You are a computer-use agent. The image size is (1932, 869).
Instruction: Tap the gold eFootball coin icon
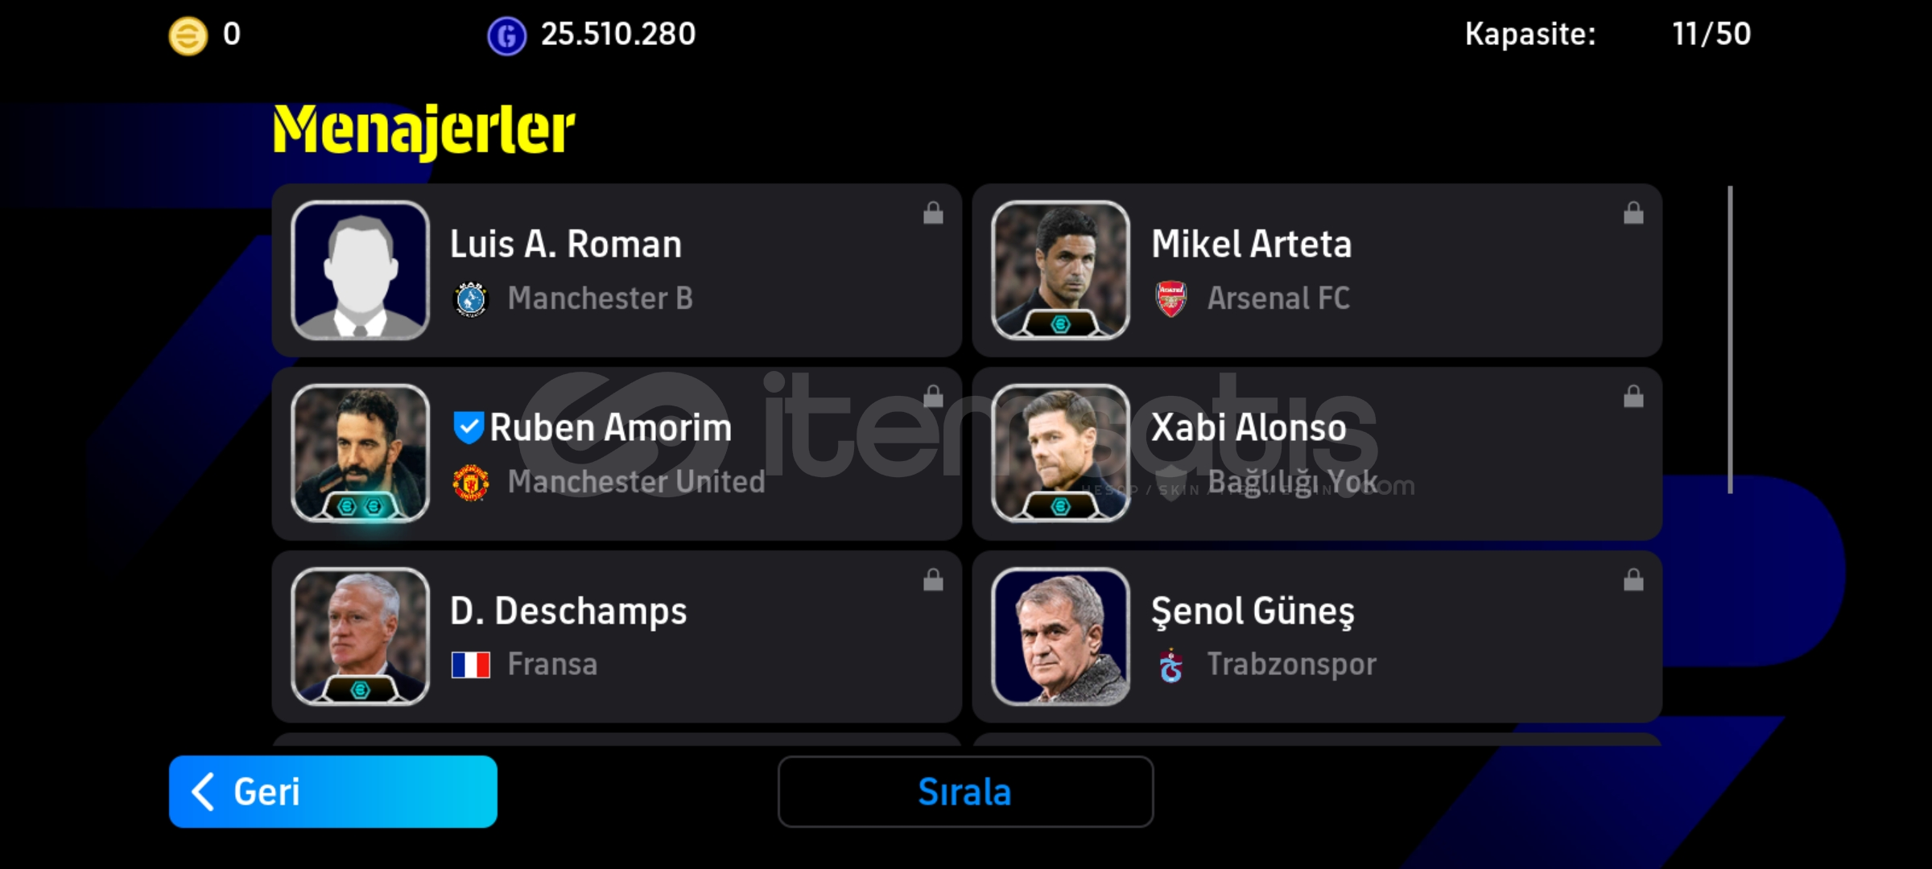[x=188, y=36]
